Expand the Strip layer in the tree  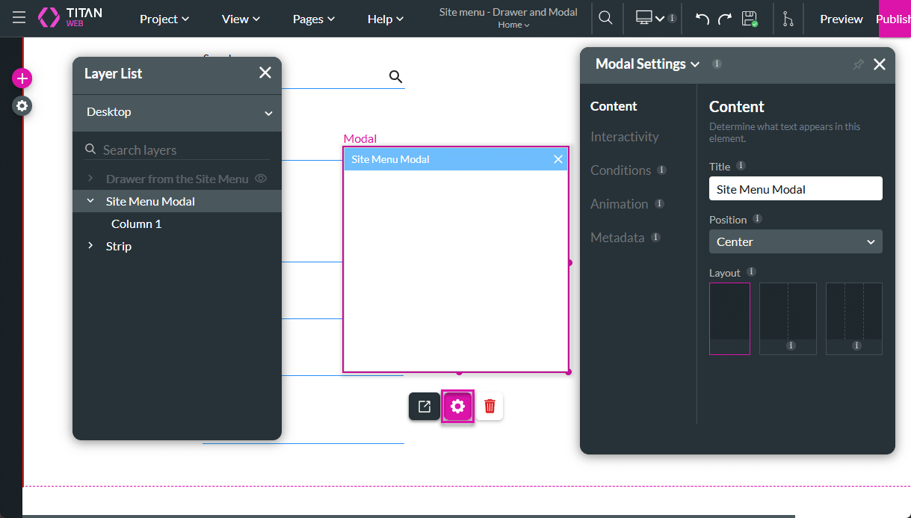coord(90,246)
